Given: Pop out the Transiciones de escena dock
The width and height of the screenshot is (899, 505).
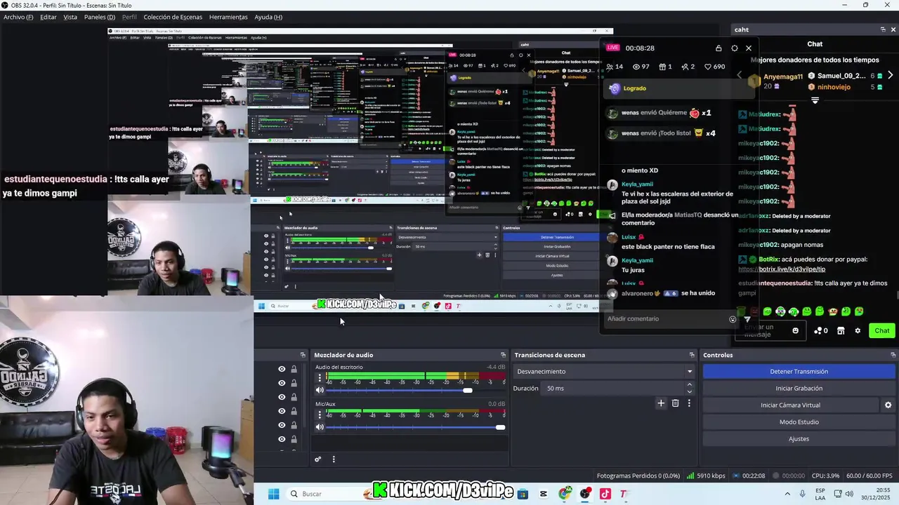Looking at the screenshot, I should tap(692, 355).
